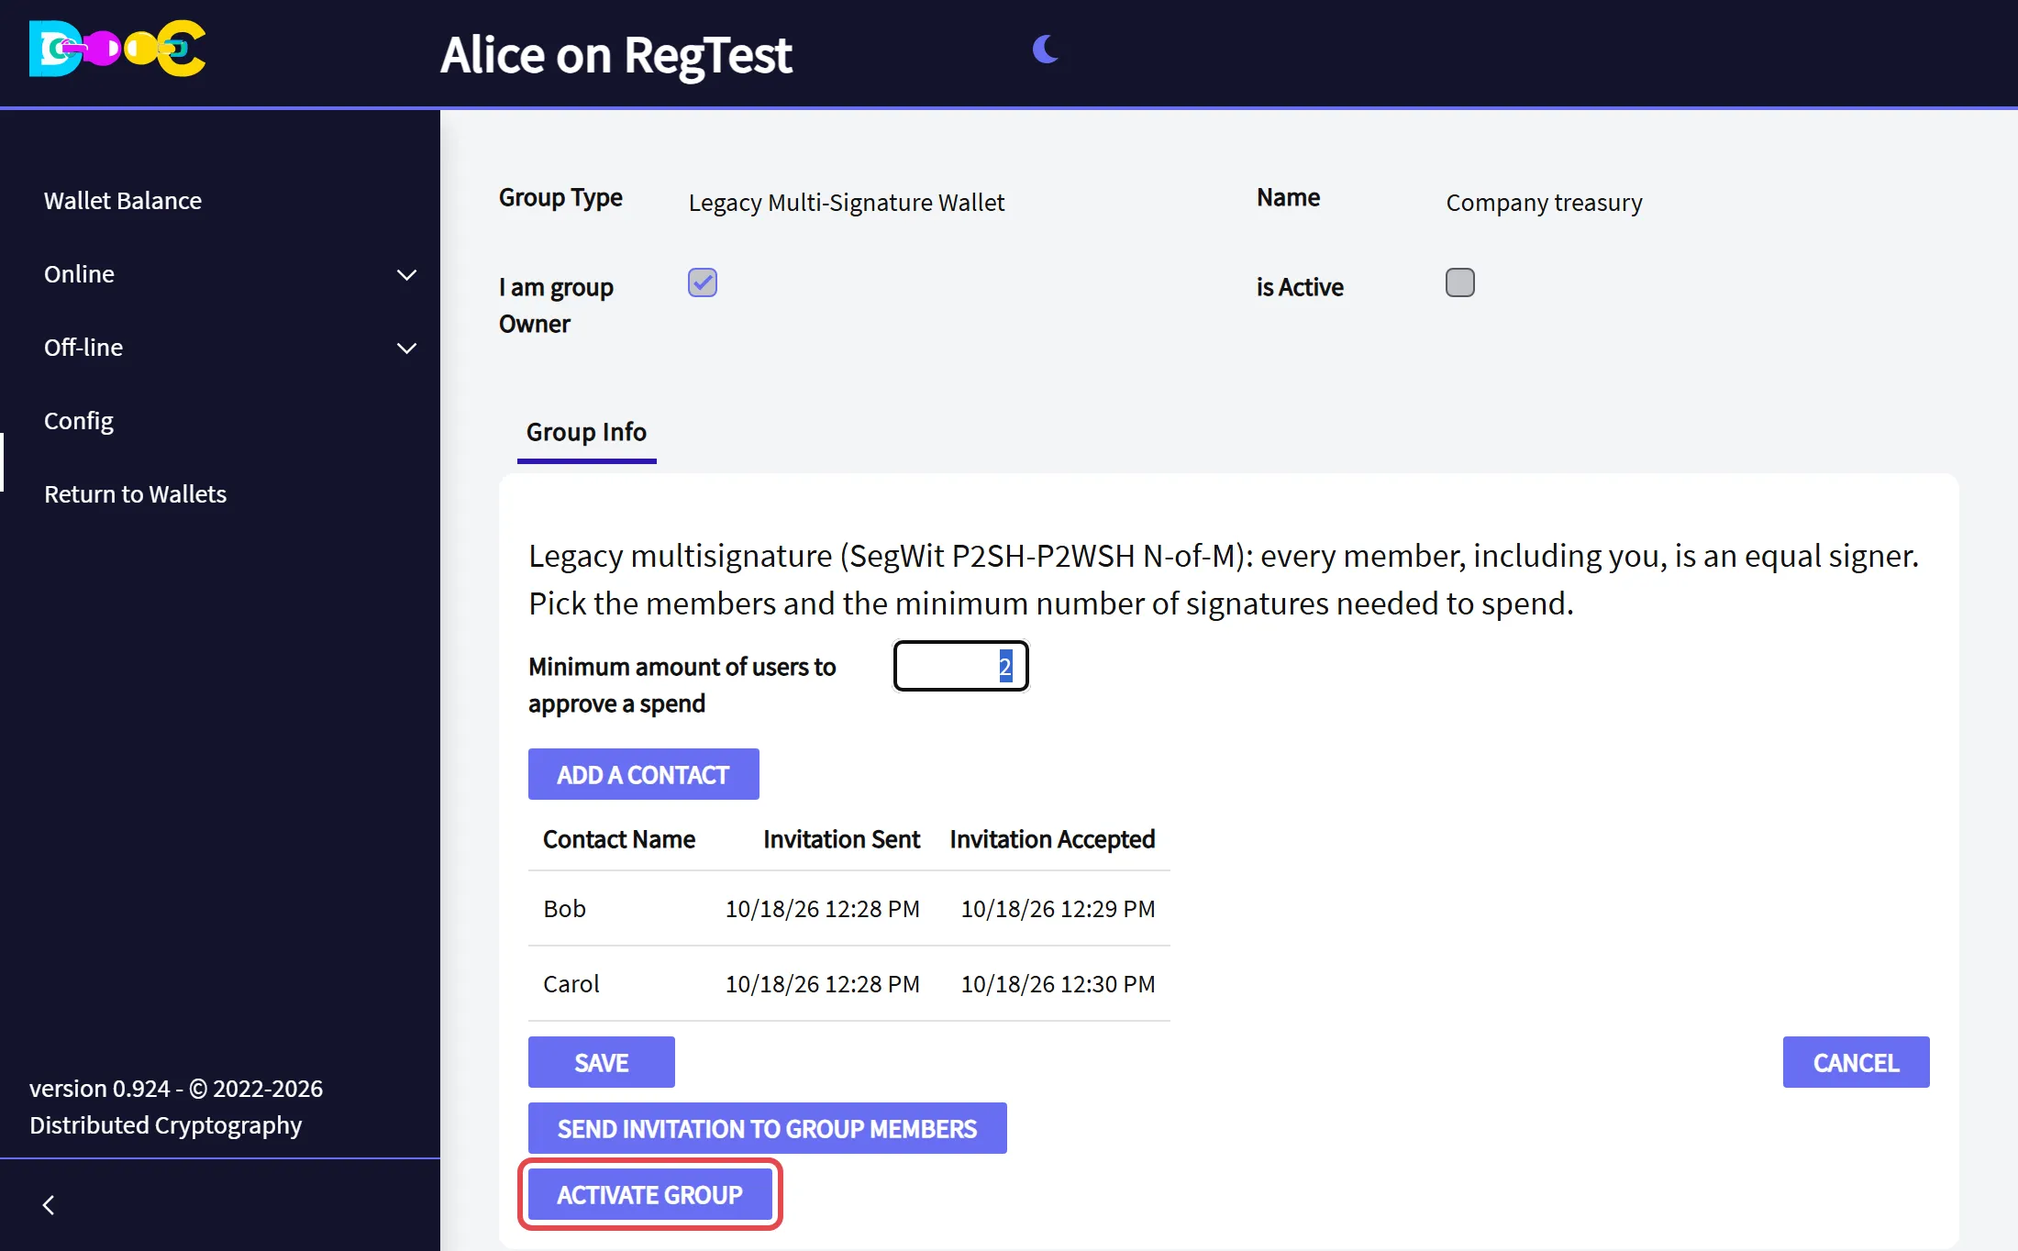Click the Alice on RegTest title

pos(615,55)
